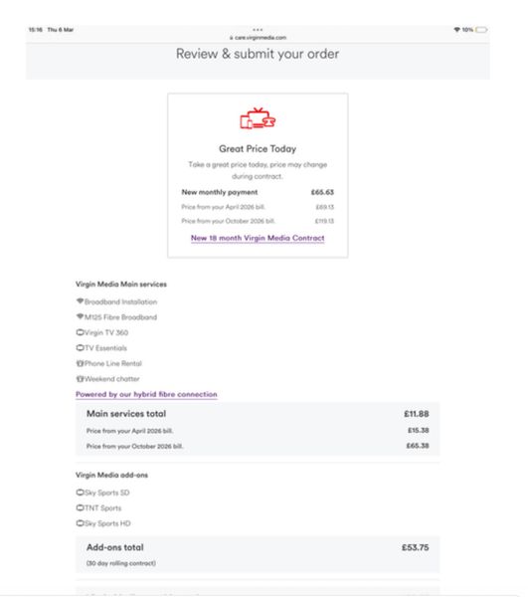Click the New monthly payment line
The width and height of the screenshot is (528, 597).
pos(258,192)
